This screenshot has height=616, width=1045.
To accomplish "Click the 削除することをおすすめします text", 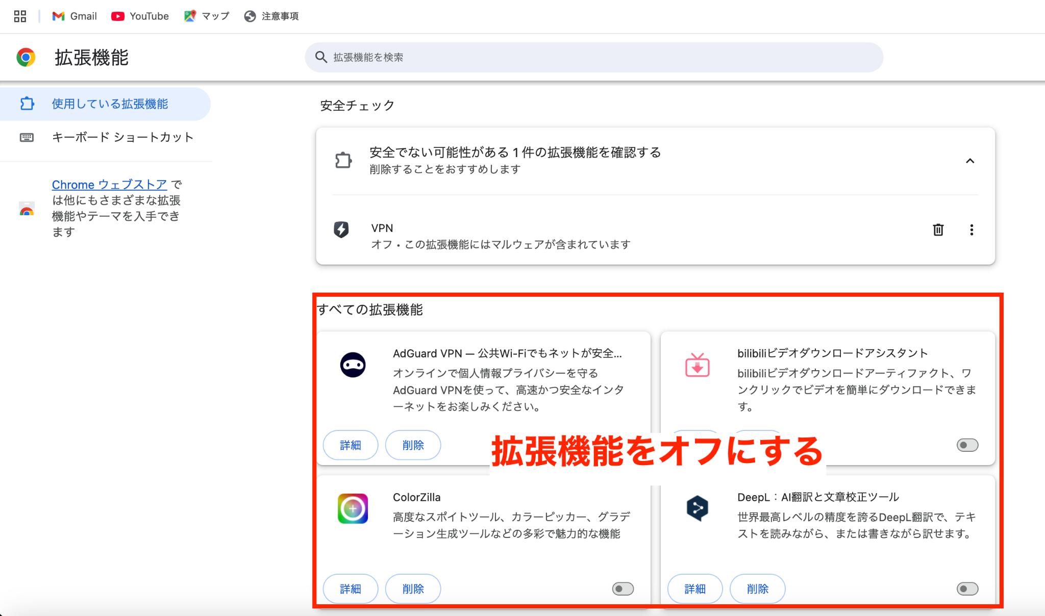I will click(x=445, y=169).
